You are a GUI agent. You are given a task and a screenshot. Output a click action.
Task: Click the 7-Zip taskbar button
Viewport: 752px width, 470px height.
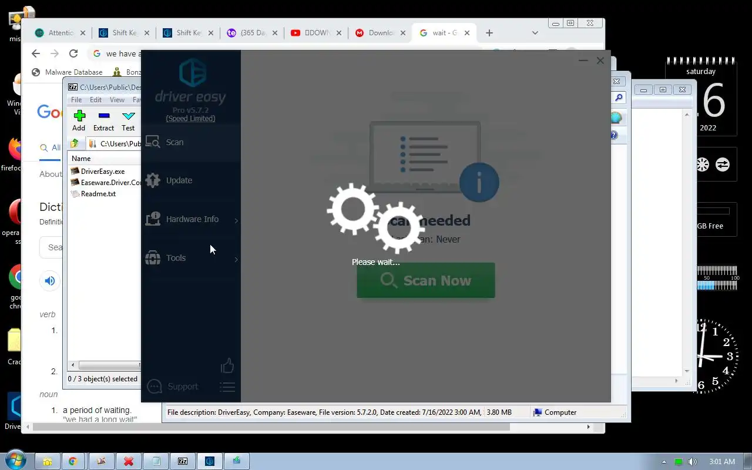pyautogui.click(x=183, y=461)
